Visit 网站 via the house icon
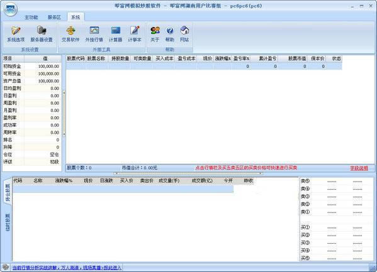Screen dimensions: 377x272 click(x=184, y=34)
